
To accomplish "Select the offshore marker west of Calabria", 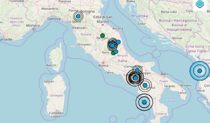I will [x=144, y=102].
